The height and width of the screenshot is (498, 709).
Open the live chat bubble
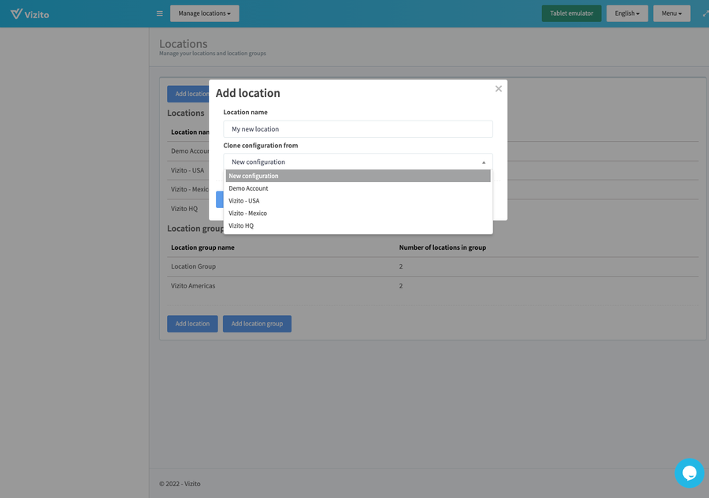pyautogui.click(x=689, y=473)
